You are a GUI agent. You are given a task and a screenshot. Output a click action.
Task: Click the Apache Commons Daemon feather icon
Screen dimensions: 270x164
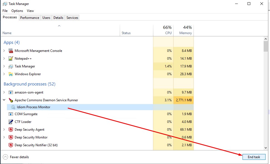pyautogui.click(x=11, y=100)
